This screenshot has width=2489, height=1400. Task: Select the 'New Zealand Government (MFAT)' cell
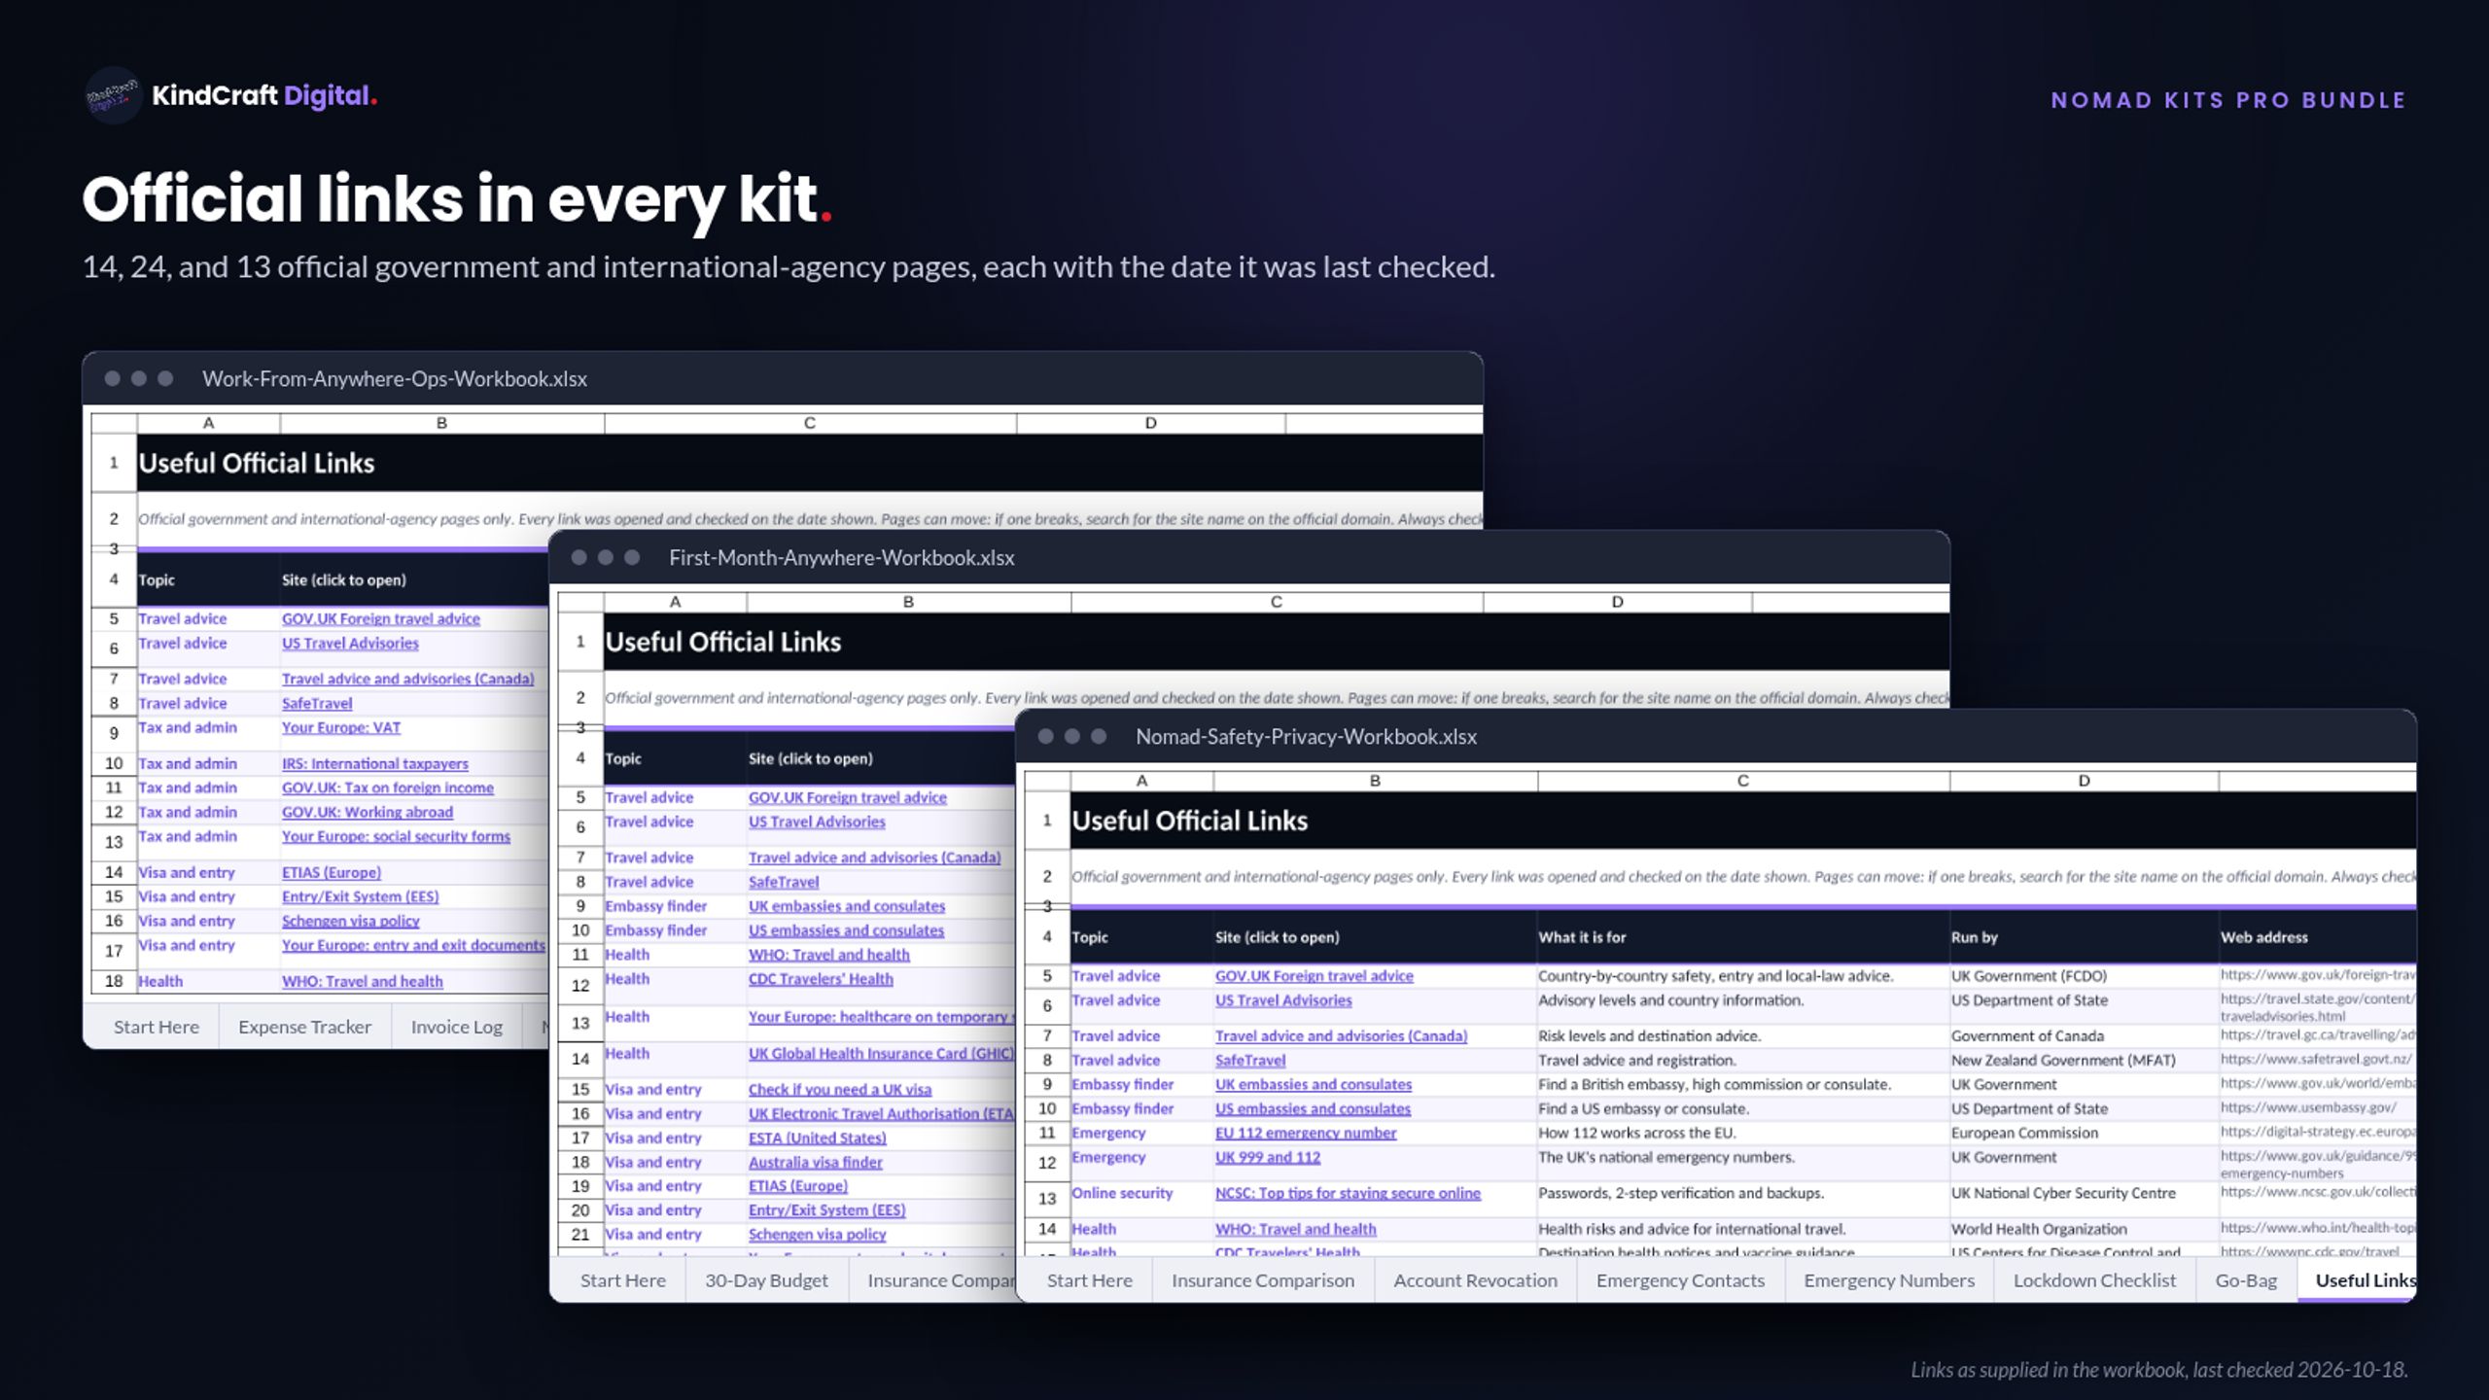[2084, 1060]
